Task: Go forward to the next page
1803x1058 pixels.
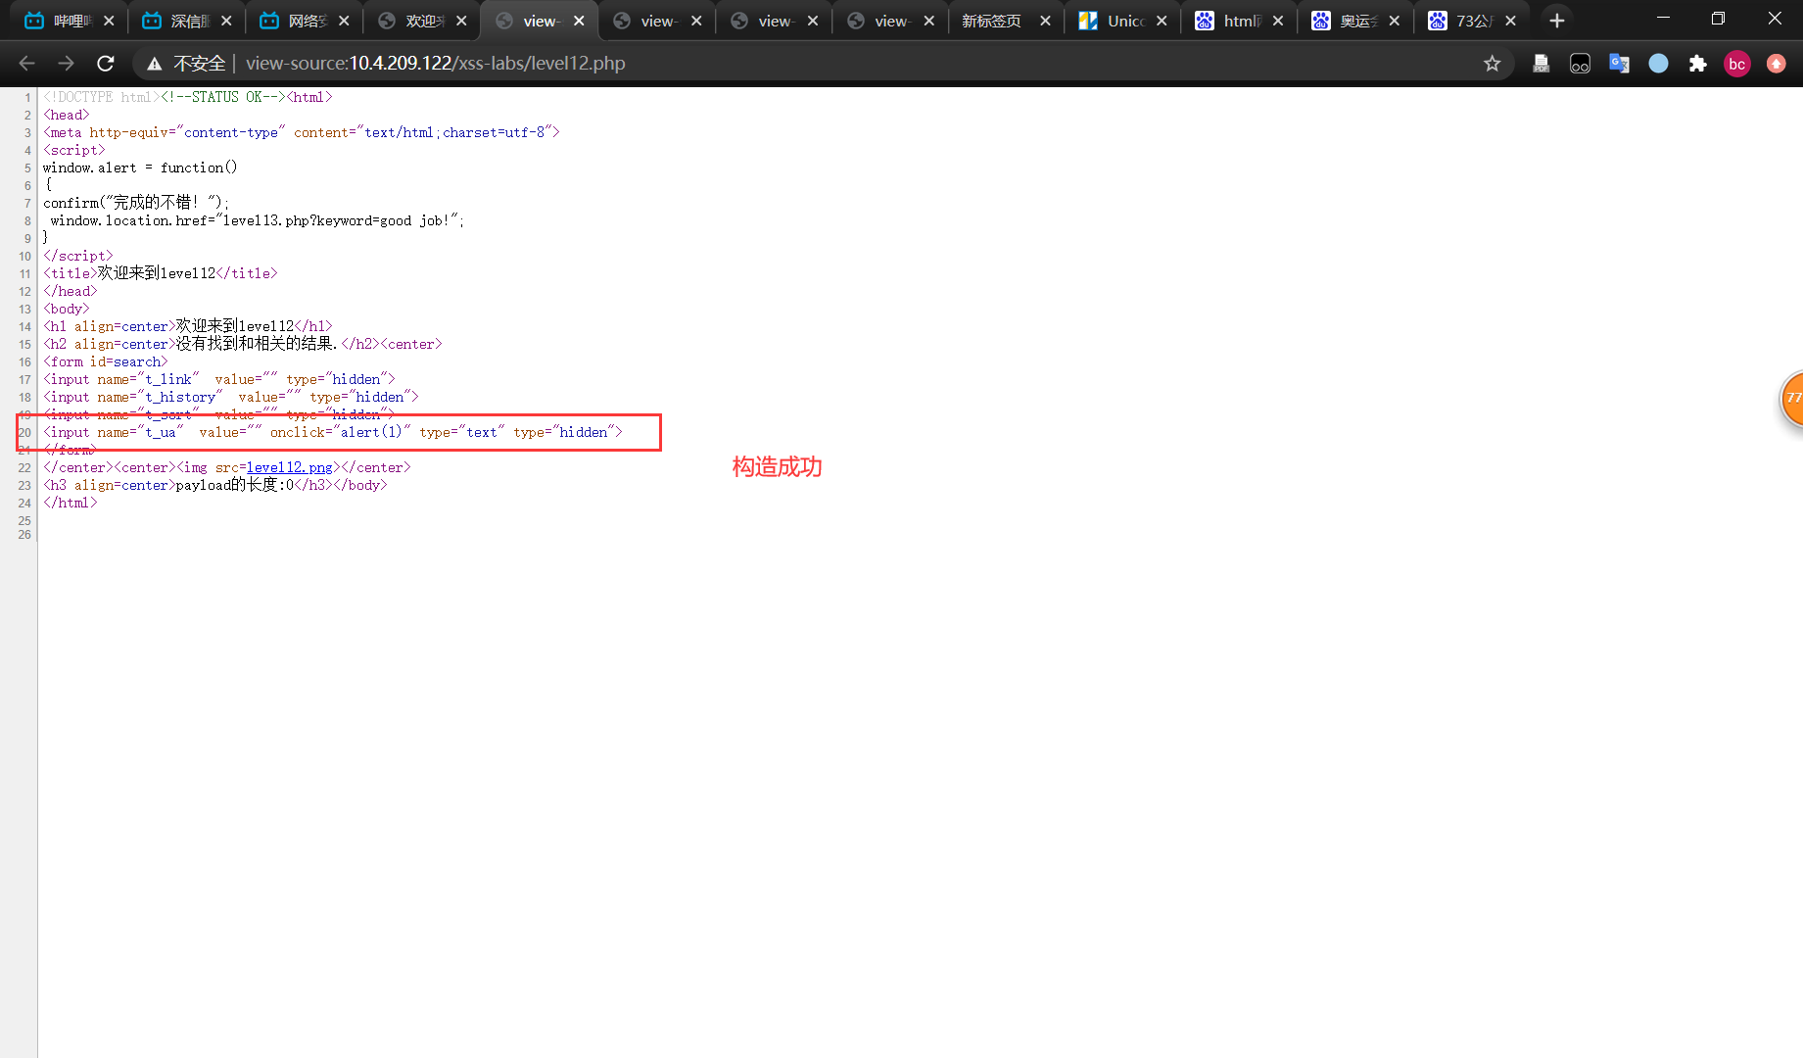Action: coord(66,64)
